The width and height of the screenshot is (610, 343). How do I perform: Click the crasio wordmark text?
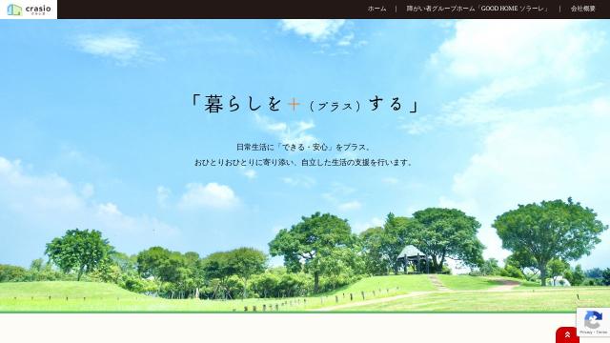pyautogui.click(x=38, y=9)
